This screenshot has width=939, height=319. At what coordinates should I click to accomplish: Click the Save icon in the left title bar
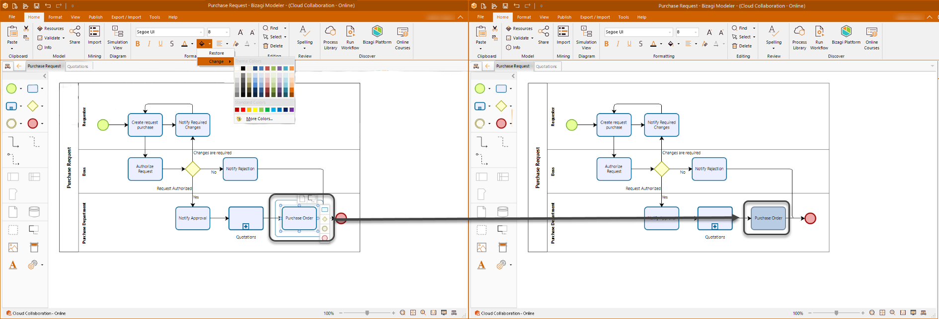[36, 6]
